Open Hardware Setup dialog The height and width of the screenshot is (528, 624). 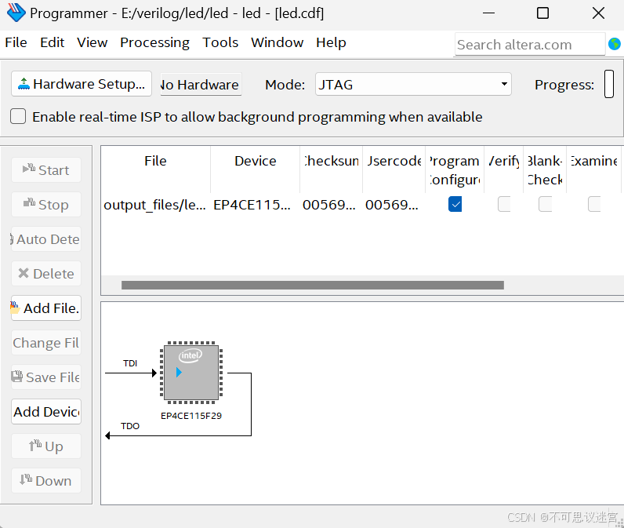click(x=82, y=84)
